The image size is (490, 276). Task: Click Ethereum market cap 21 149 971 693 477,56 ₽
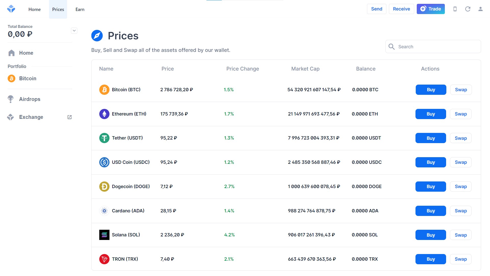click(314, 114)
